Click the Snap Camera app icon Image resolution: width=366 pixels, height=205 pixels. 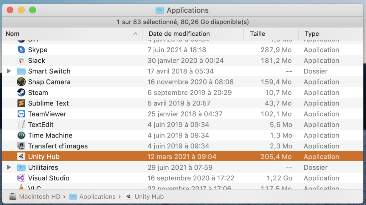coord(21,82)
